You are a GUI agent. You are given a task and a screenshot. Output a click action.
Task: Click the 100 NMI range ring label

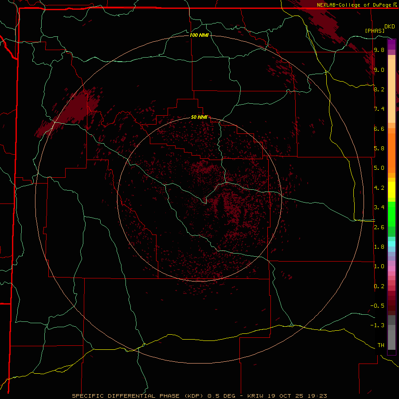click(x=199, y=35)
